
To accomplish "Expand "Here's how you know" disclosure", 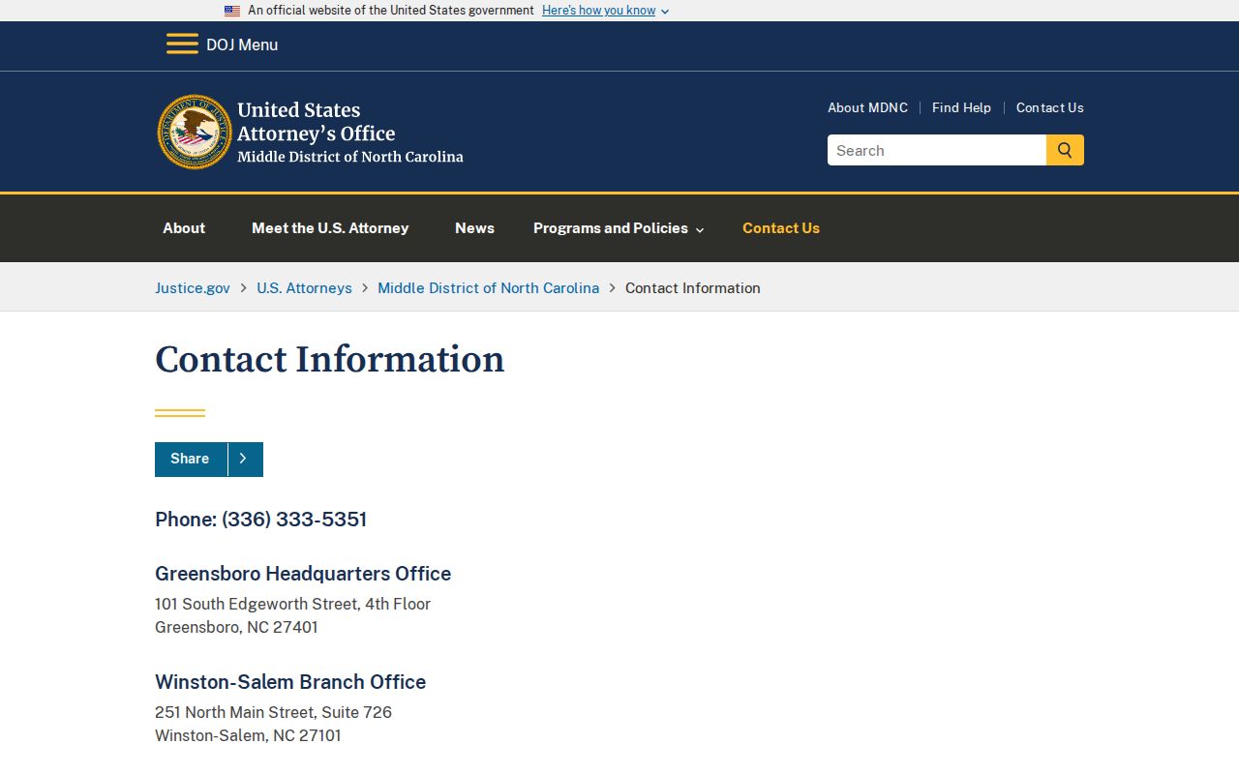I will pyautogui.click(x=605, y=11).
